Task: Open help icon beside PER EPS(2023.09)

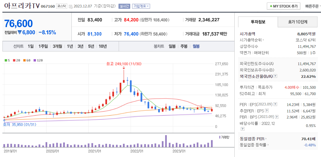Action: (275, 104)
